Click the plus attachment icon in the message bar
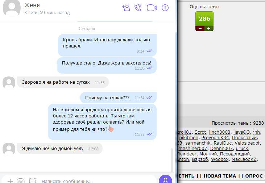This screenshot has height=183, width=265. (x=10, y=181)
